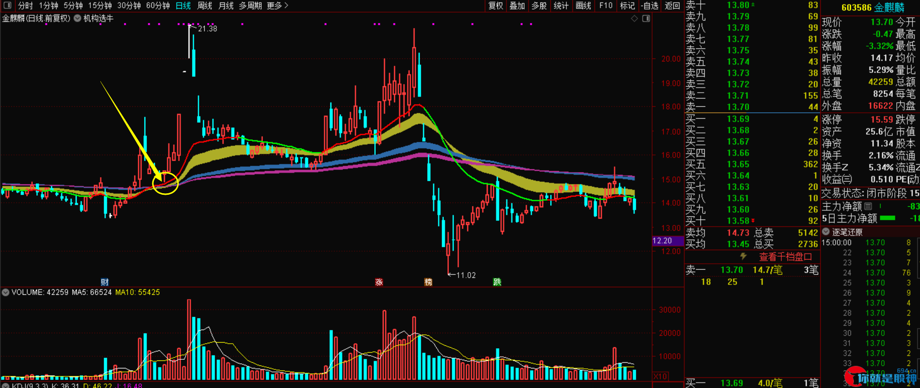Select the 买一 13.69 bid row
Screen dimensions: 920x388
coord(752,119)
